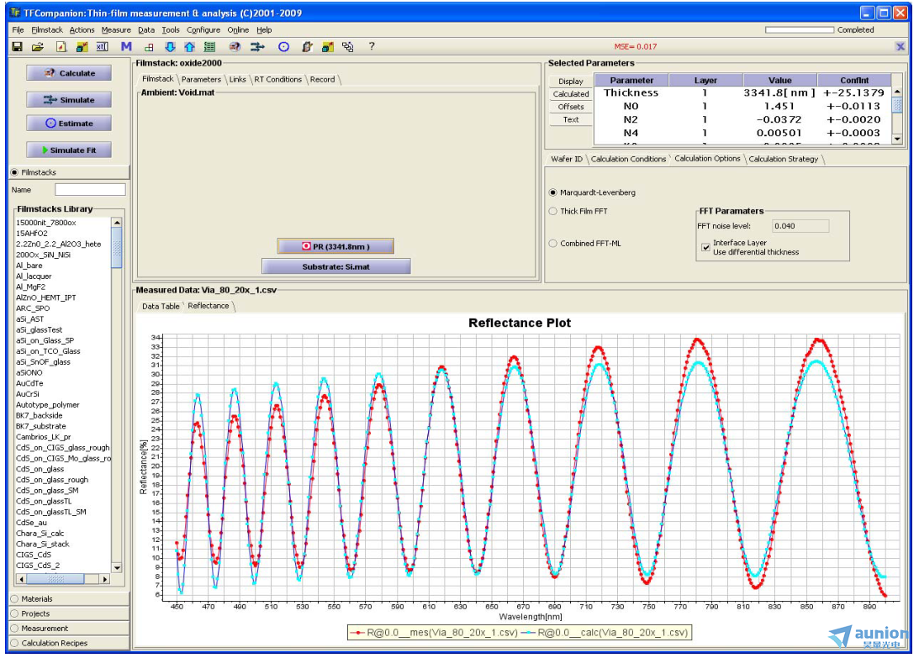The image size is (919, 658).
Task: Select the Calculation Recipes radio button
Action: (14, 643)
